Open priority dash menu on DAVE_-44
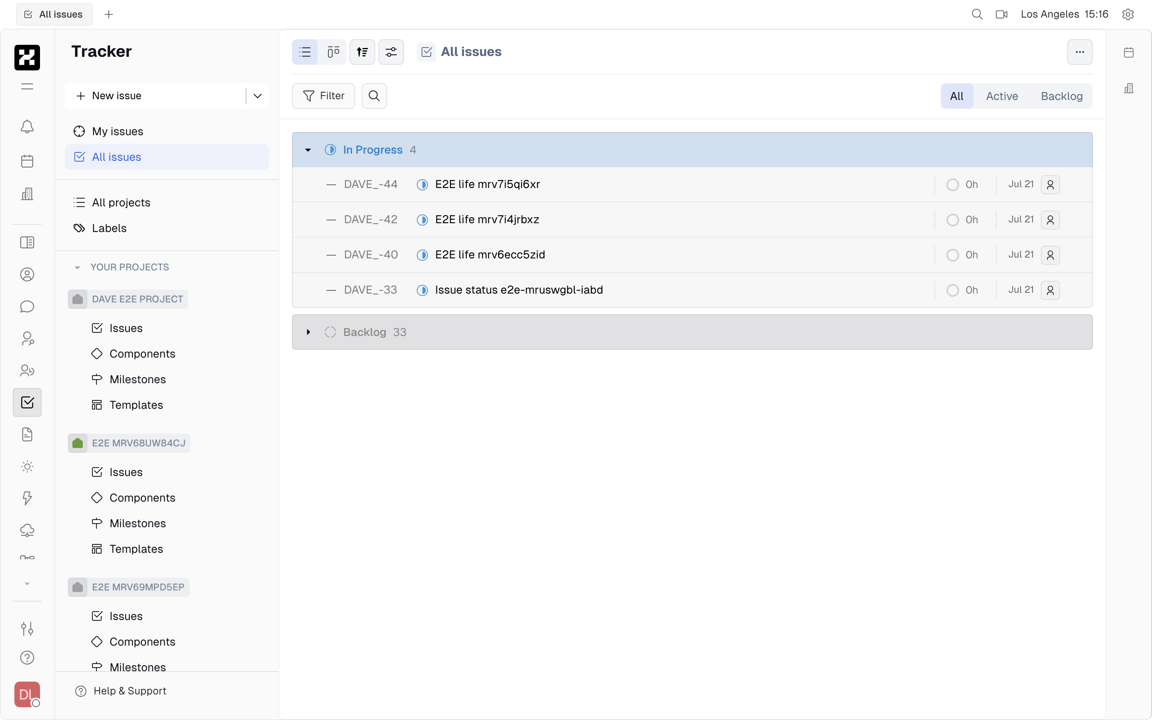Screen dimensions: 1152x720 [x=331, y=184]
